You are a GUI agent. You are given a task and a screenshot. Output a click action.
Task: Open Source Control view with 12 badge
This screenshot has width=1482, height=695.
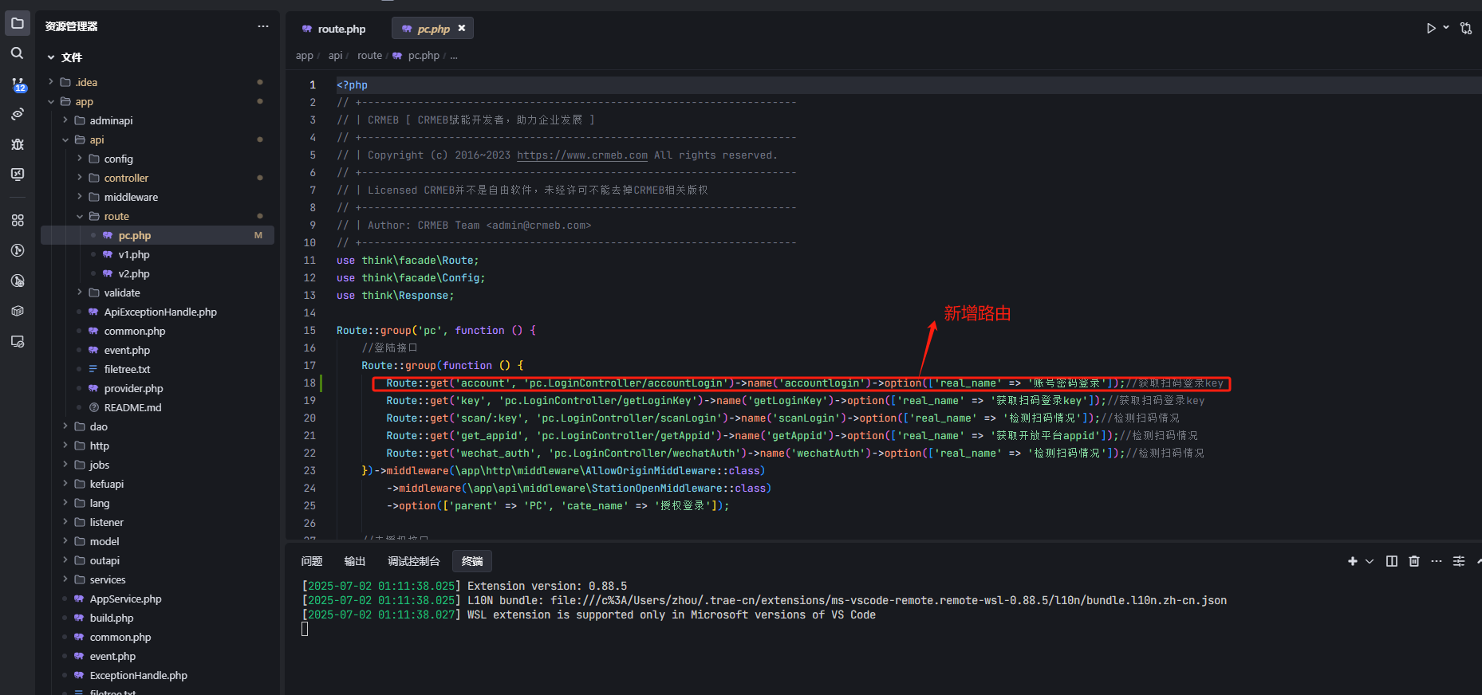pos(18,84)
